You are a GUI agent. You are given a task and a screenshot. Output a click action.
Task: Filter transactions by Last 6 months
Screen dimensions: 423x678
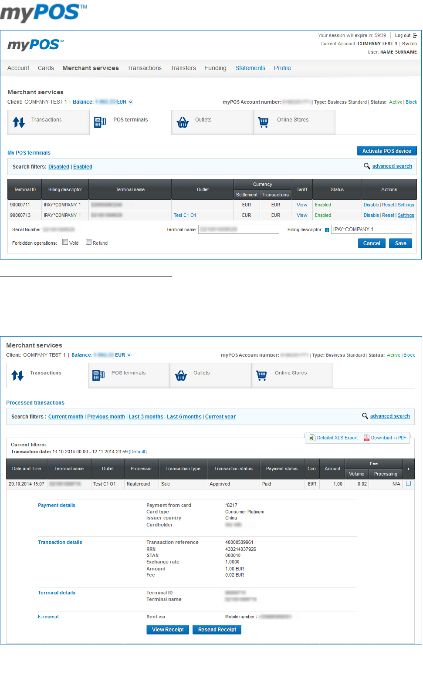[x=184, y=417]
